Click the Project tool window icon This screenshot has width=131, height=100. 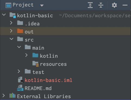(8, 5)
